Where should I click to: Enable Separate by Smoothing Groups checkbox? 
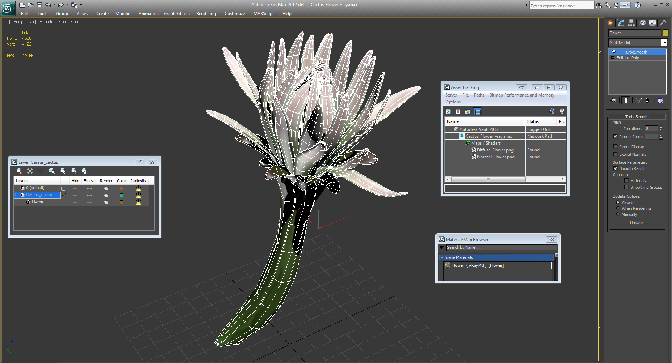pos(626,187)
